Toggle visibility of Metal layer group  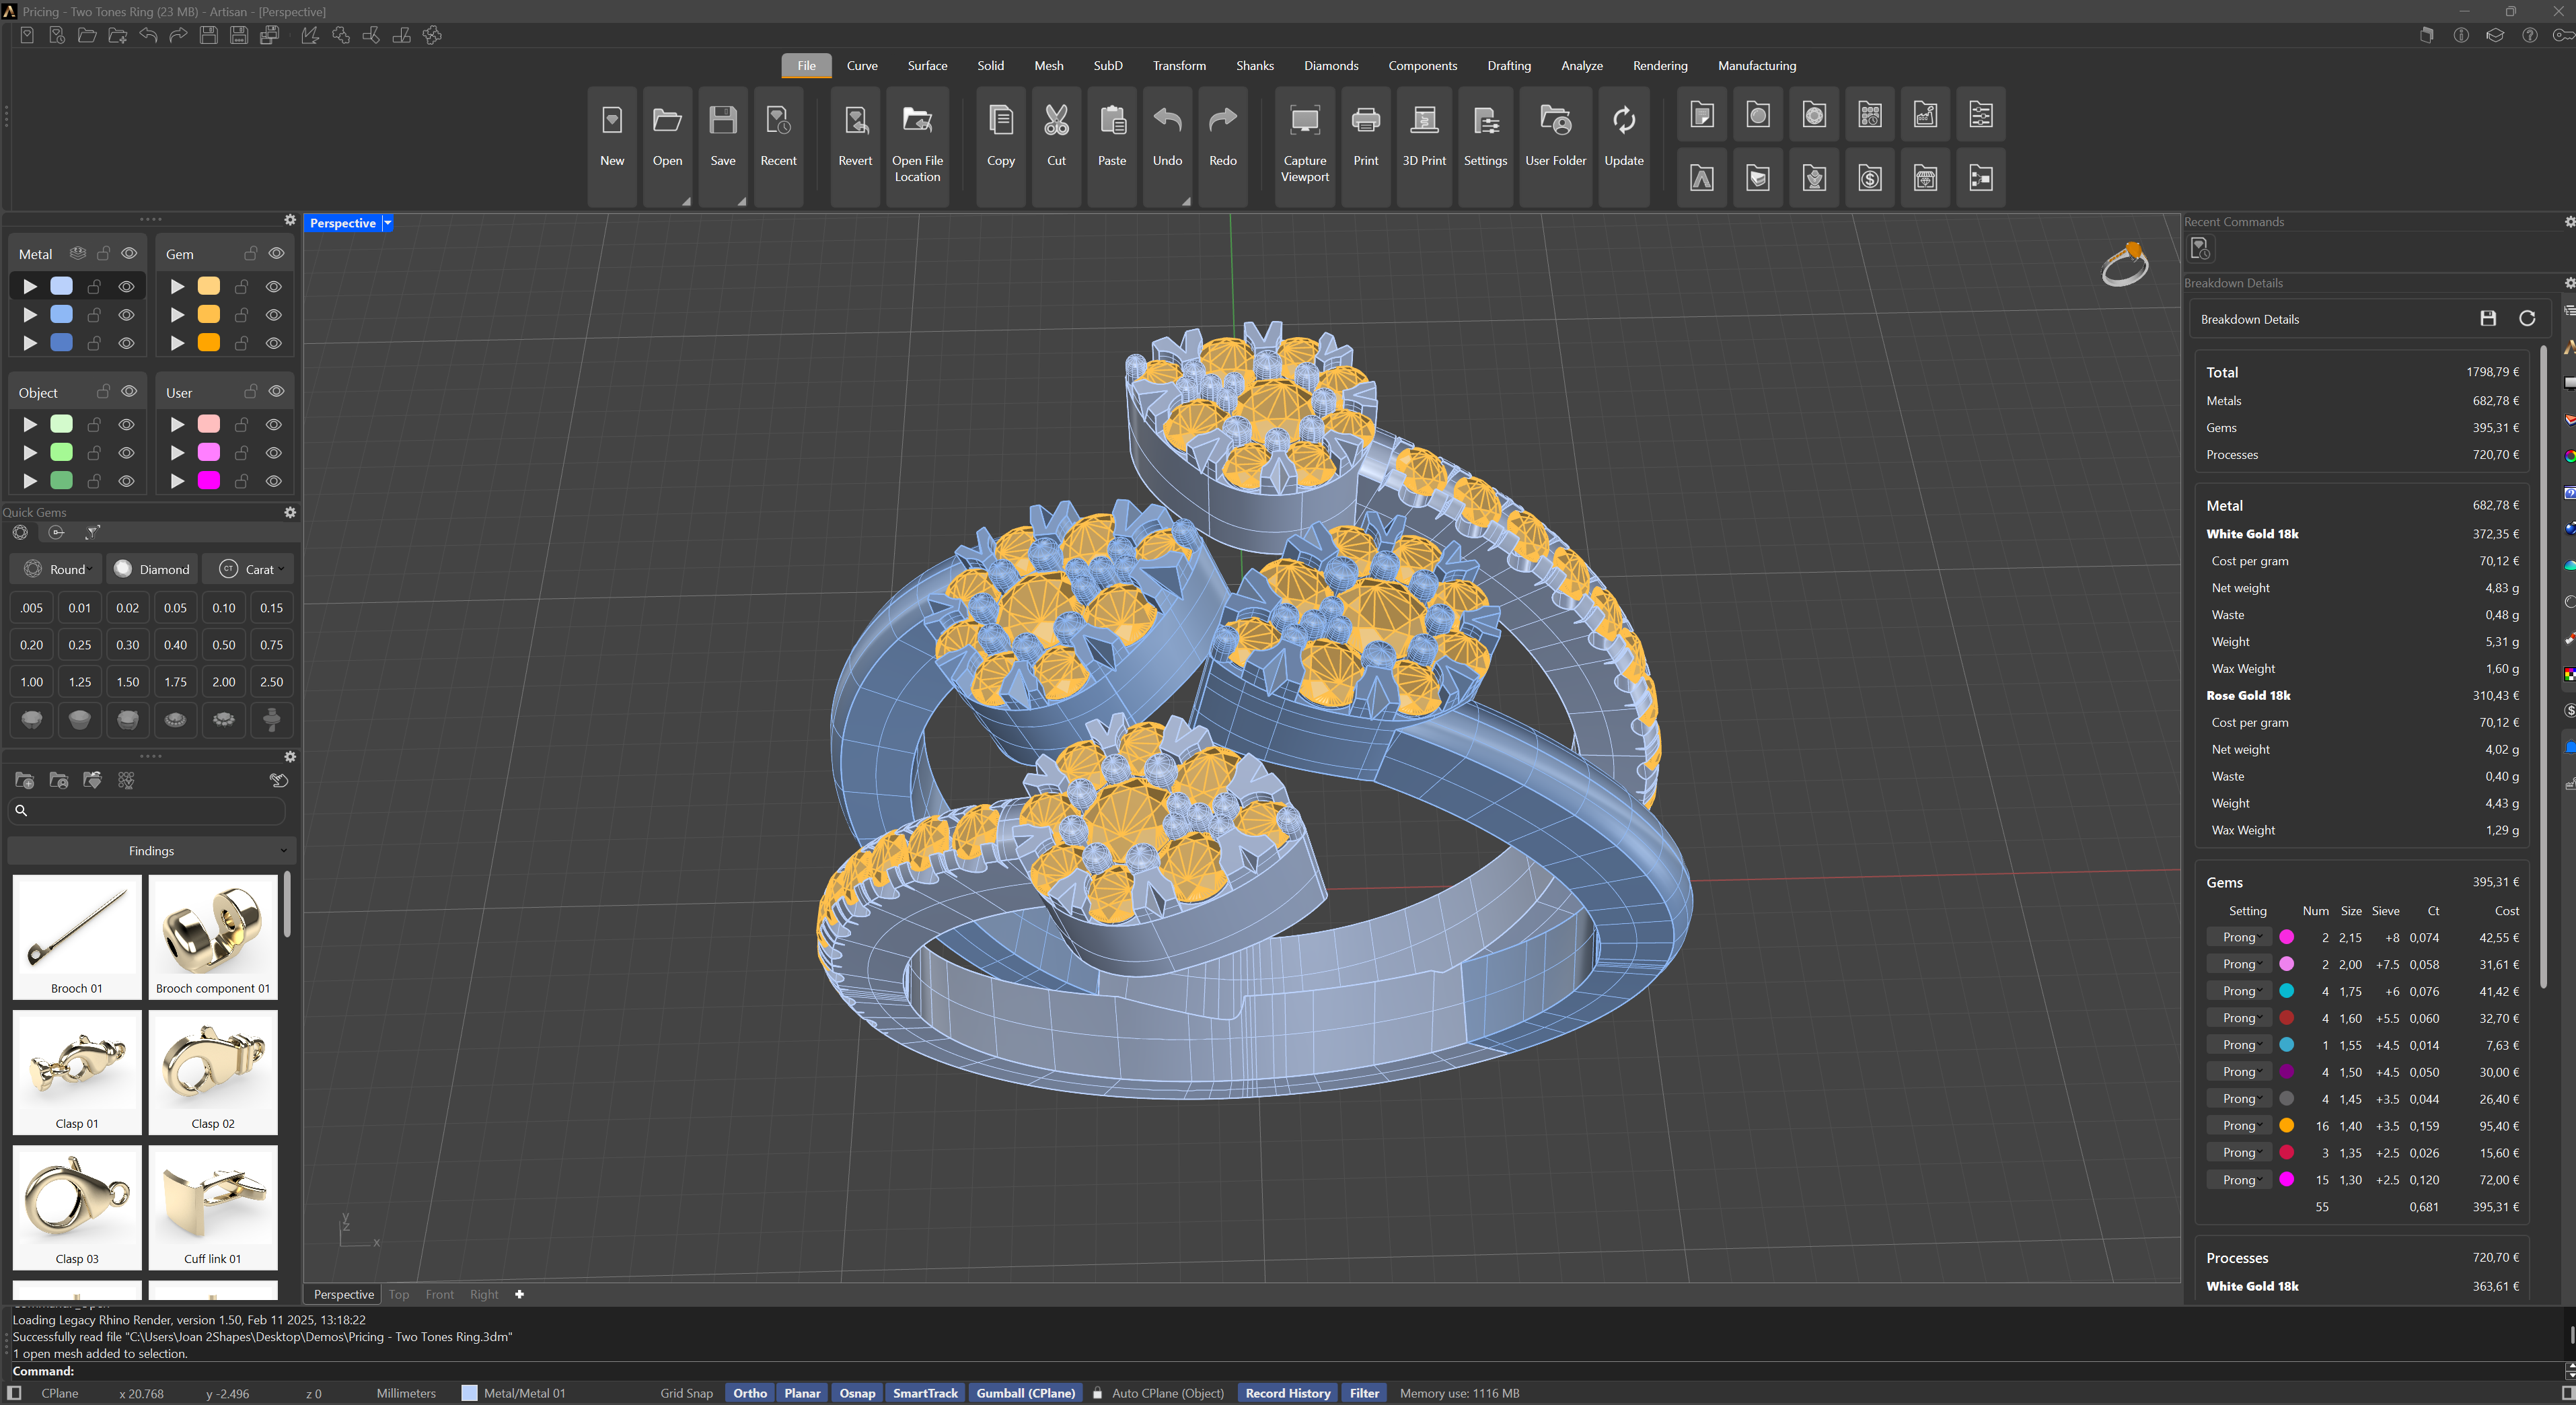tap(129, 254)
